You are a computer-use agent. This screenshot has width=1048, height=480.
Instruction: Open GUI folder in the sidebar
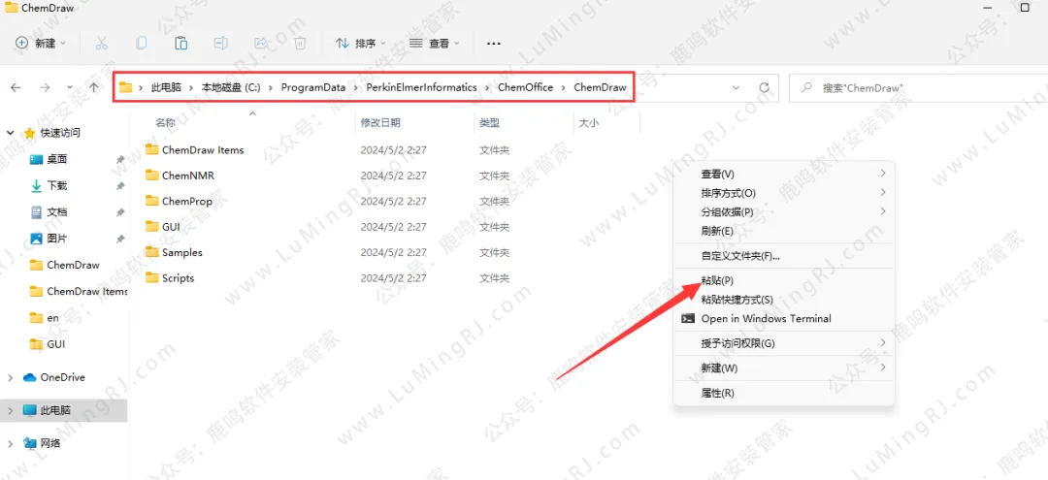coord(47,344)
